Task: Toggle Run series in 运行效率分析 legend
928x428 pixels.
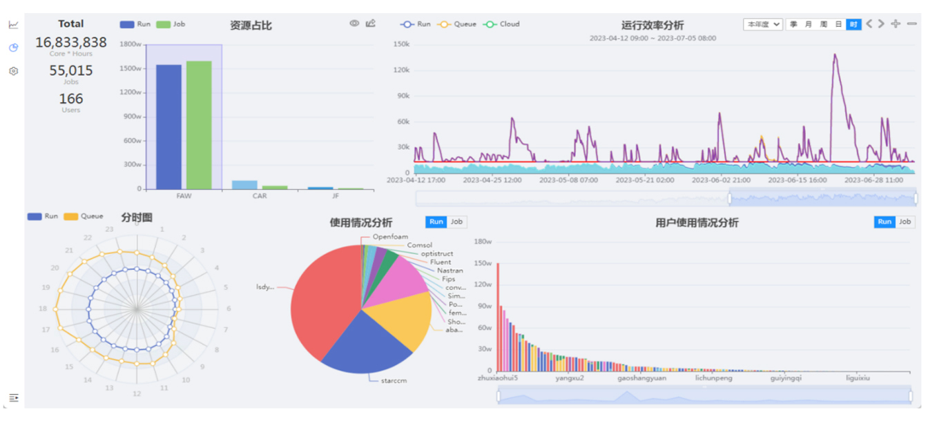Action: [416, 24]
